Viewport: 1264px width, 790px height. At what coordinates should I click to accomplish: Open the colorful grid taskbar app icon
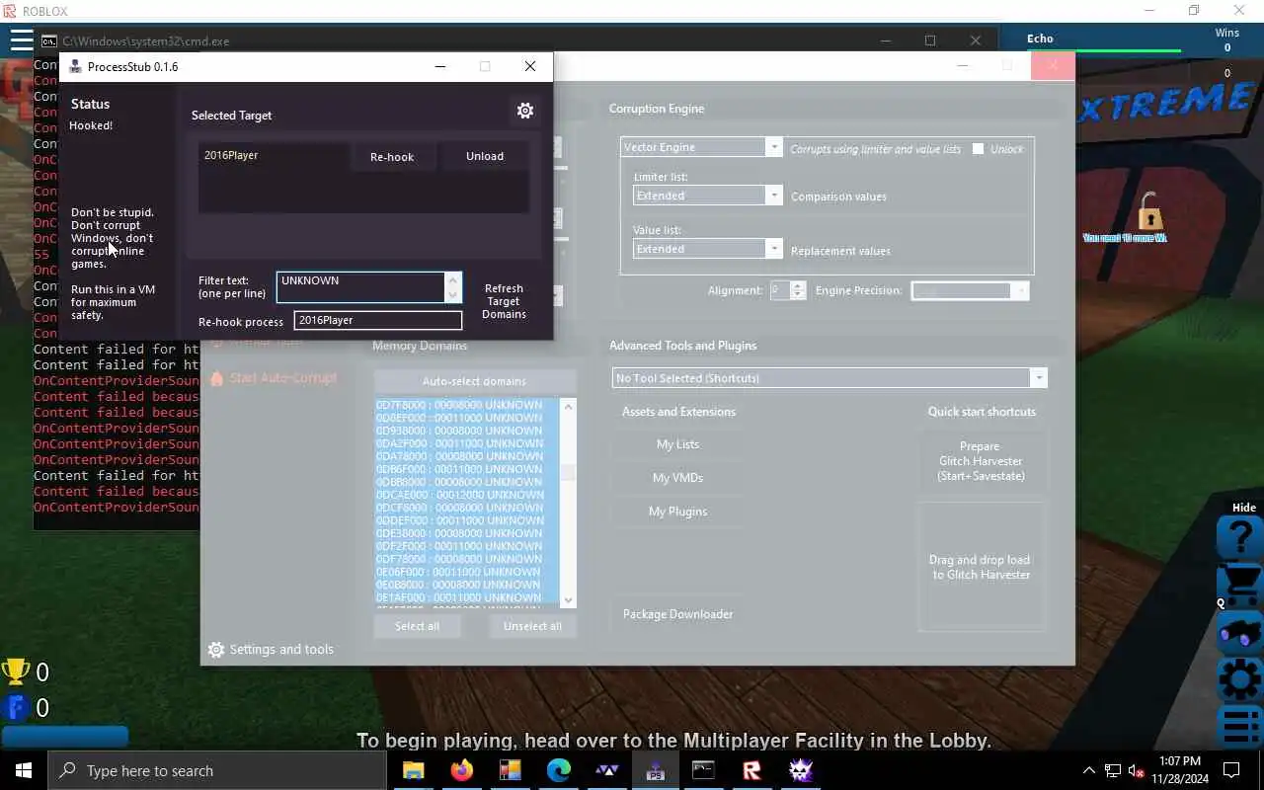pyautogui.click(x=510, y=770)
